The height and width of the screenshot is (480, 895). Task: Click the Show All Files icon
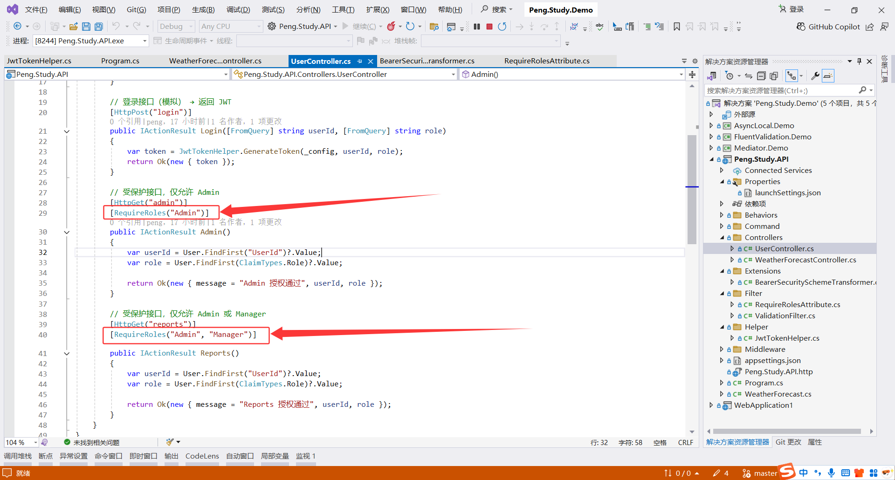click(x=774, y=76)
